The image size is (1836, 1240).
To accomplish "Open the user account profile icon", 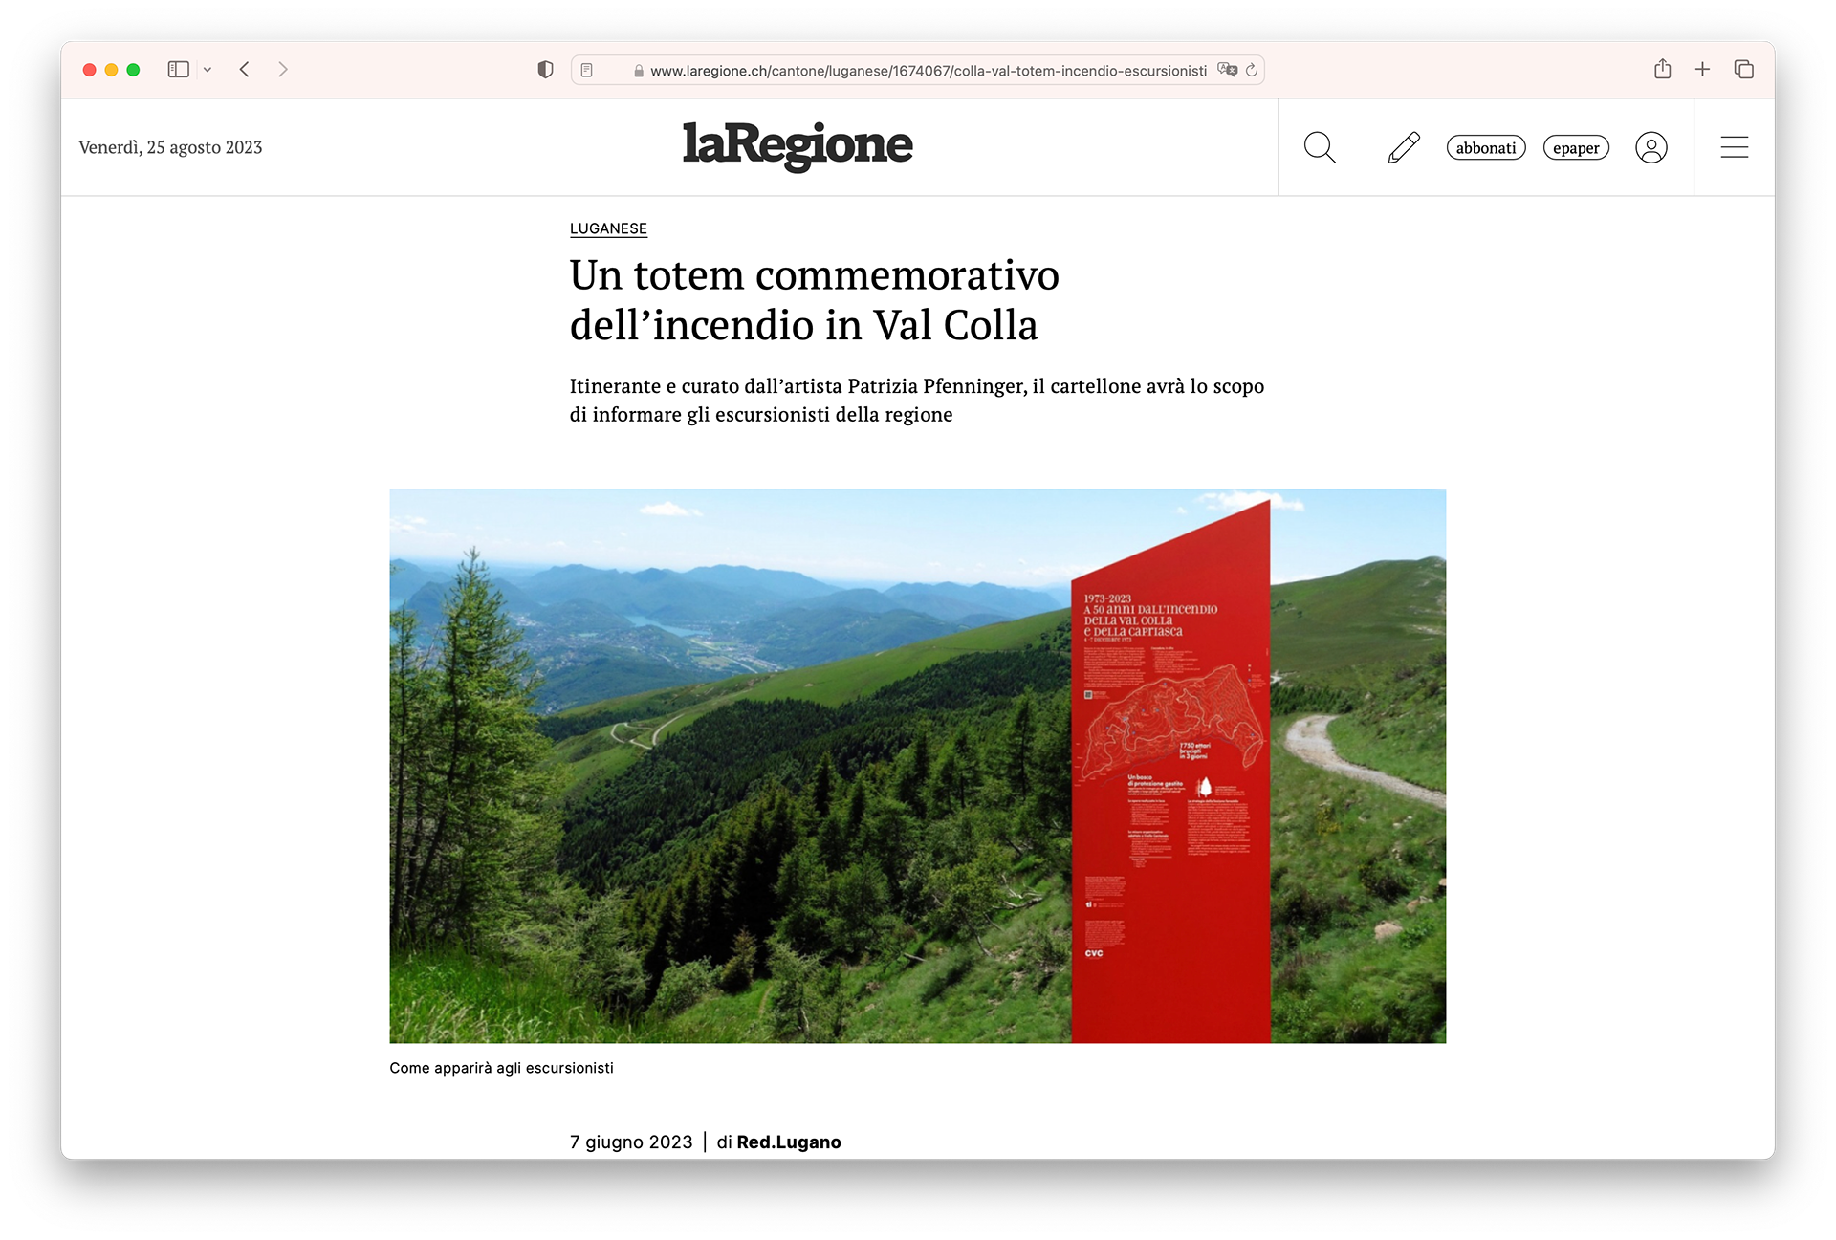I will pos(1650,147).
